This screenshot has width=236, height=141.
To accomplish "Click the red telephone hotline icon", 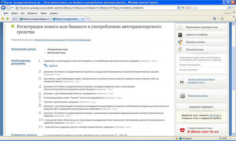I will click(182, 130).
